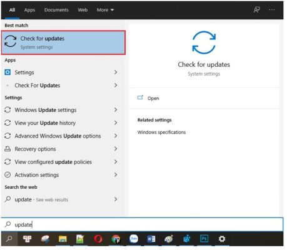Switch to the Web search tab
This screenshot has height=250, width=287.
click(83, 10)
